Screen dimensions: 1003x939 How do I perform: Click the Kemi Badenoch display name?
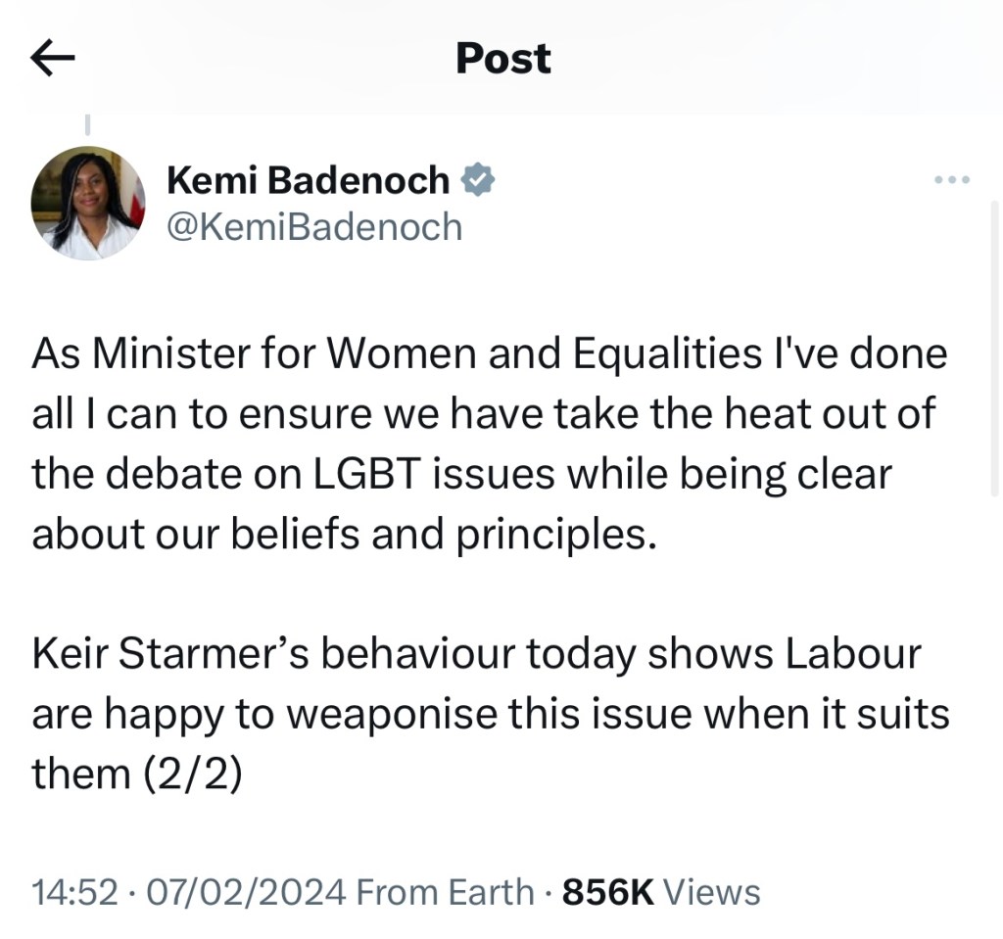point(309,181)
